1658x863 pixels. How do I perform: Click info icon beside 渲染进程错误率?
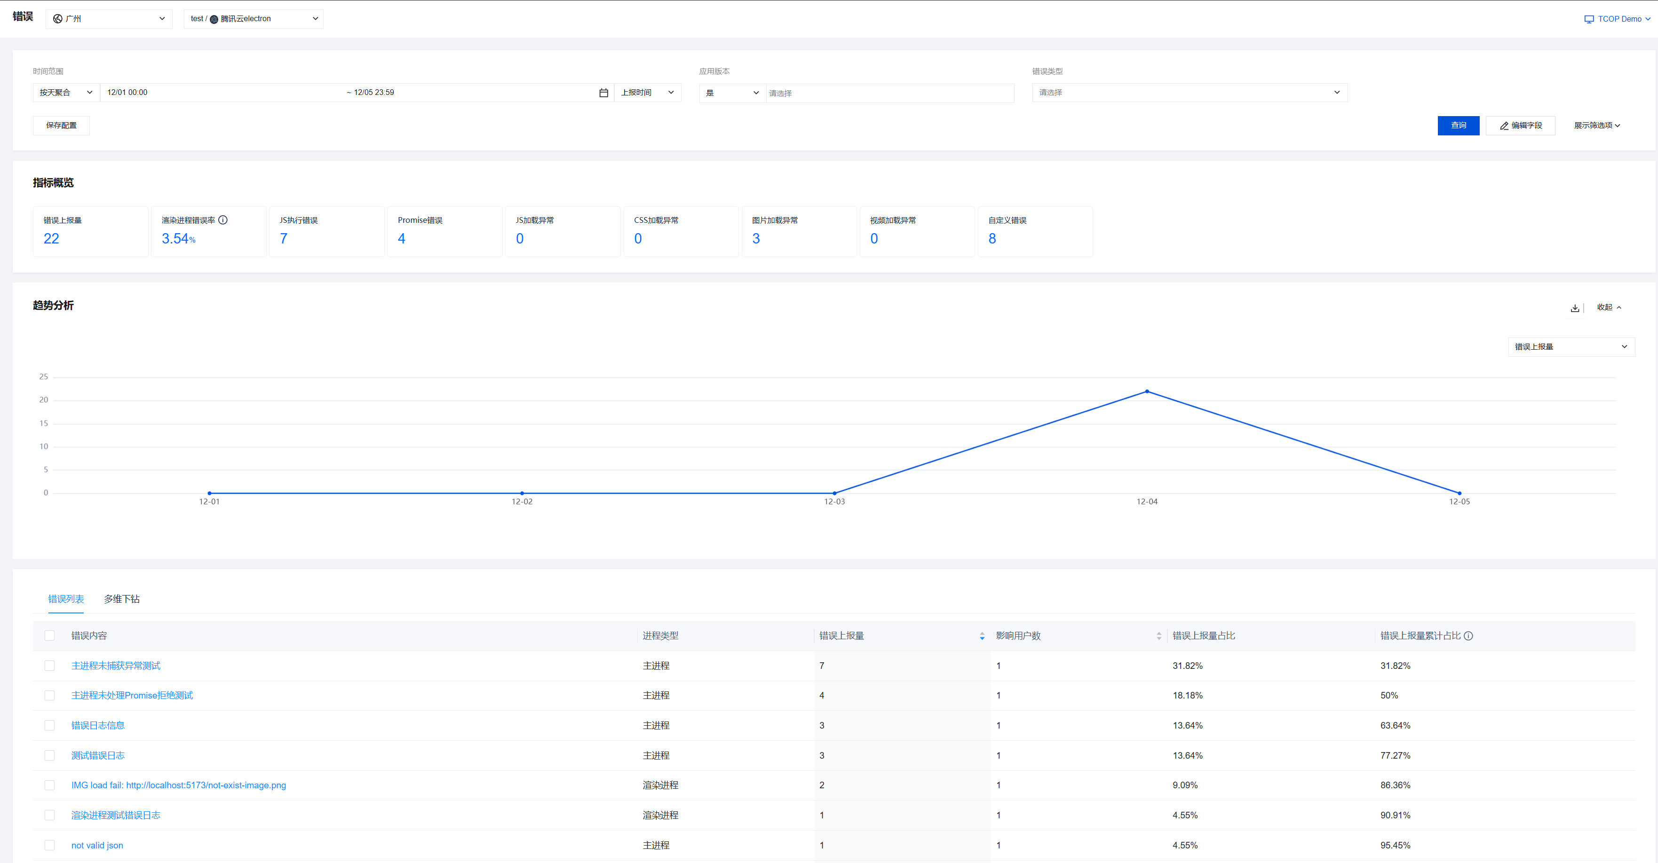(x=222, y=220)
